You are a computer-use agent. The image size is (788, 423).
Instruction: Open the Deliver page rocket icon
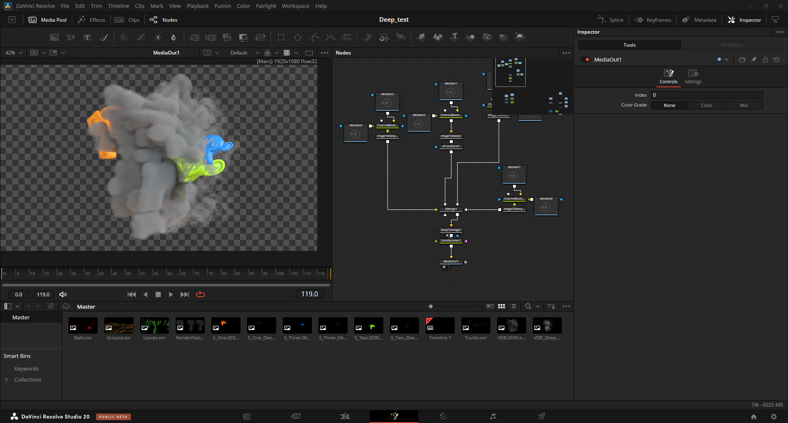(542, 416)
